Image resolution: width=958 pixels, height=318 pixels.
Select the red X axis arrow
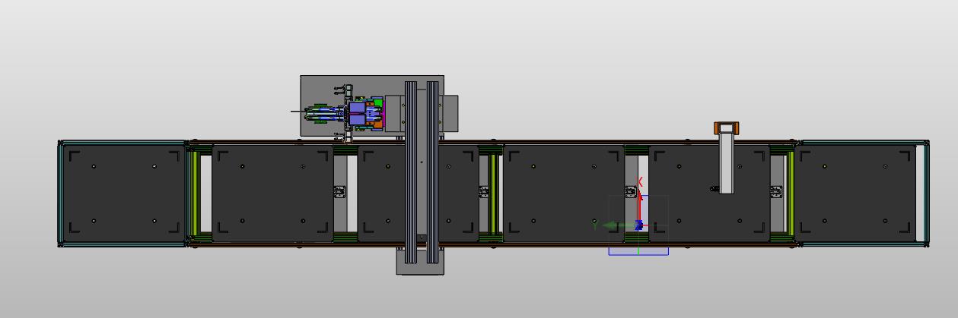click(x=640, y=204)
